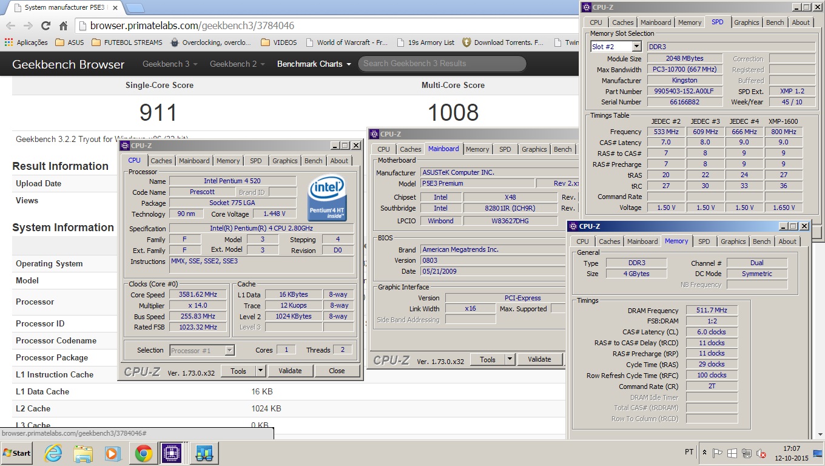Click Chrome's forward arrow

(28, 25)
